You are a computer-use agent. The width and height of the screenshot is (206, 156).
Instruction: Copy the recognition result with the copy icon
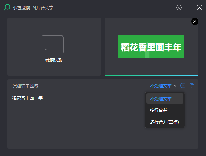[192, 86]
